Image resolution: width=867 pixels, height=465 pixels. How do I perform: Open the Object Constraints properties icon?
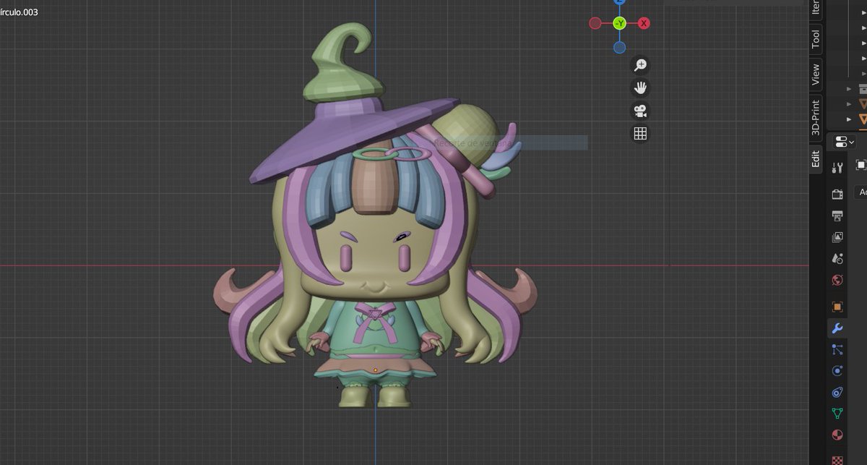837,393
